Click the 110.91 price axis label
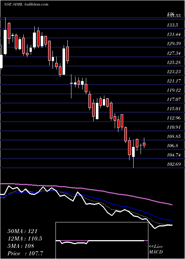 point(174,127)
